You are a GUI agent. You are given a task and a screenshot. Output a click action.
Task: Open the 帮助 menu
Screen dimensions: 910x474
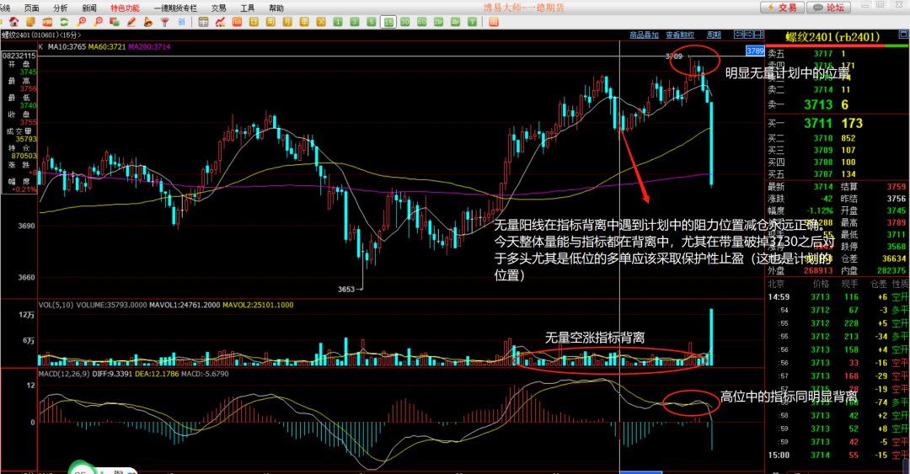tap(276, 8)
